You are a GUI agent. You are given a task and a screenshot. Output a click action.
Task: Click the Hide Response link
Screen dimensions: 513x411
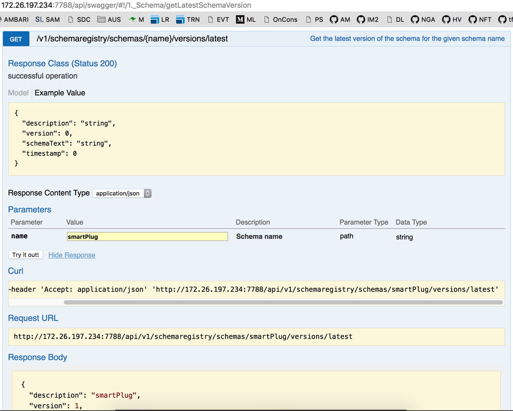71,255
